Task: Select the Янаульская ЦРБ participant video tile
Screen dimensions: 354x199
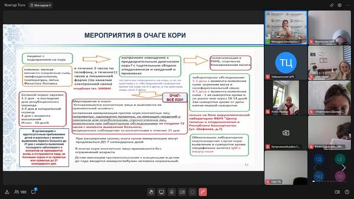Action: click(330, 28)
